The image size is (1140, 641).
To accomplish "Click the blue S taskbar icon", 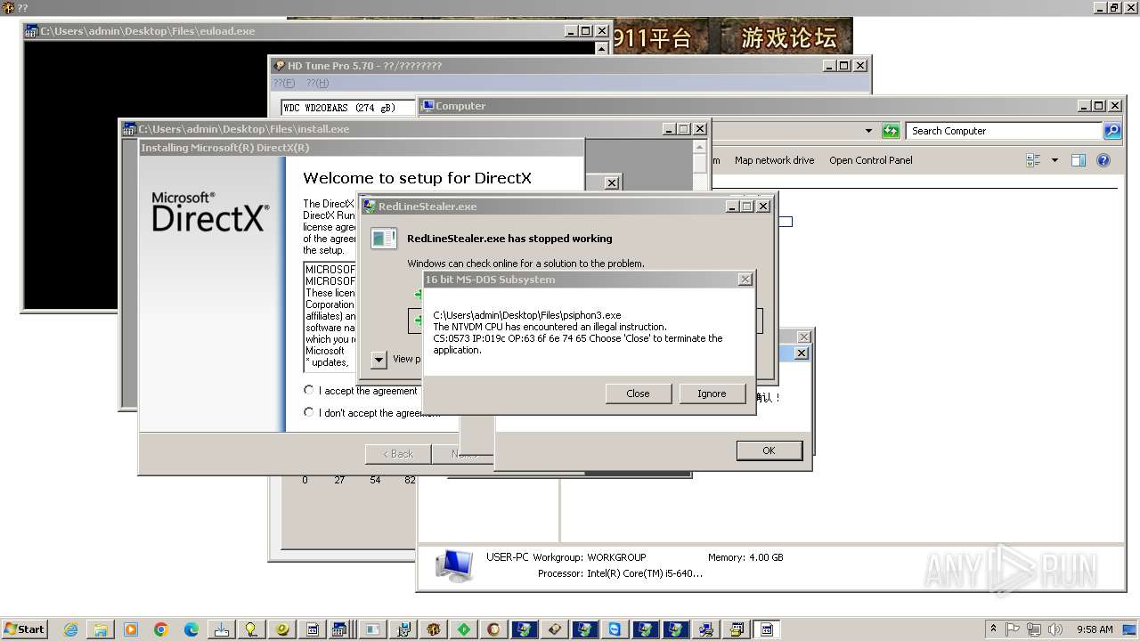I will (615, 629).
